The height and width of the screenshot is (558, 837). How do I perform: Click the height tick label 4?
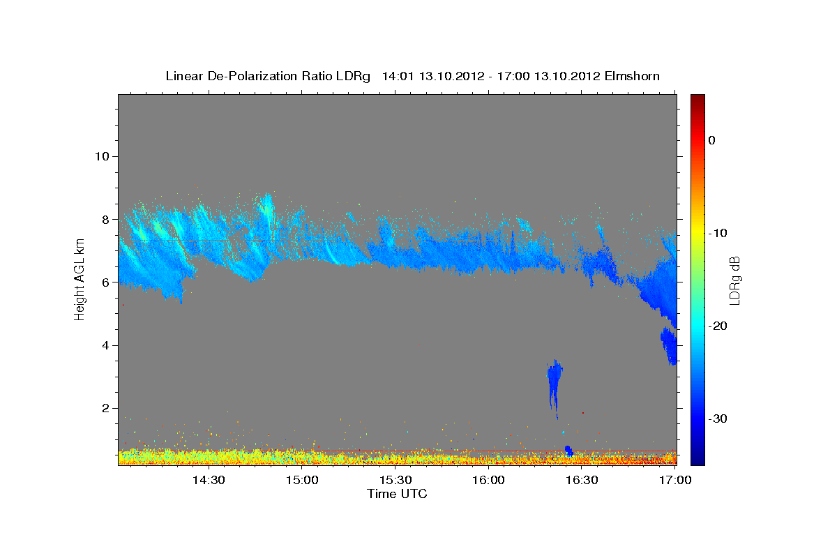pos(104,345)
